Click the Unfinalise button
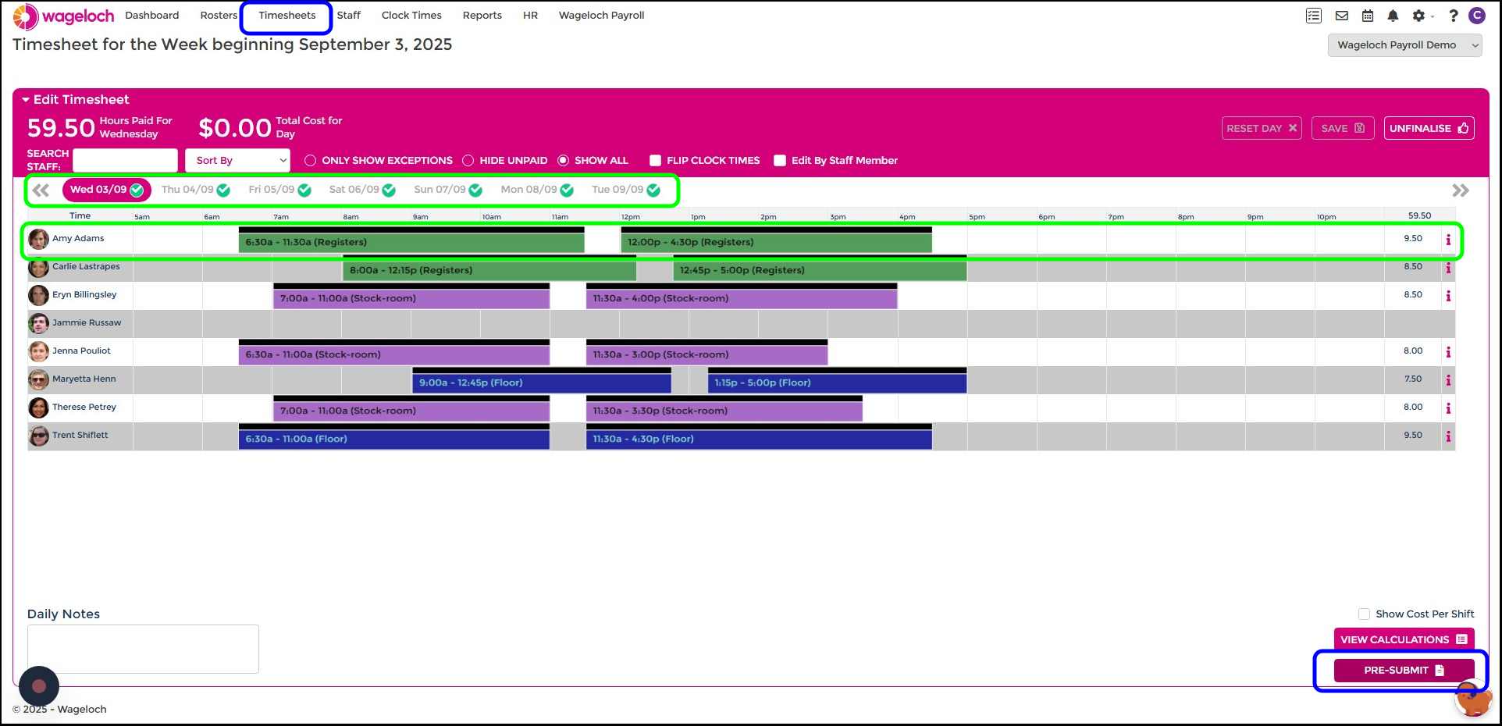1502x726 pixels. (x=1429, y=129)
